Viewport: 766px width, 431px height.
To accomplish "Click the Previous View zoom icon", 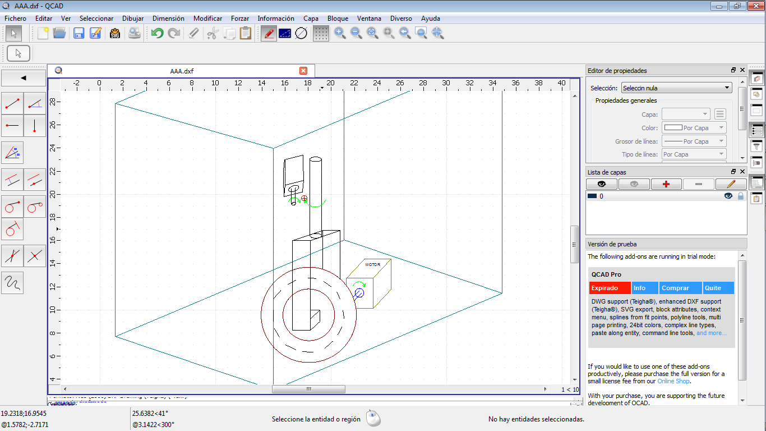I will tap(405, 33).
